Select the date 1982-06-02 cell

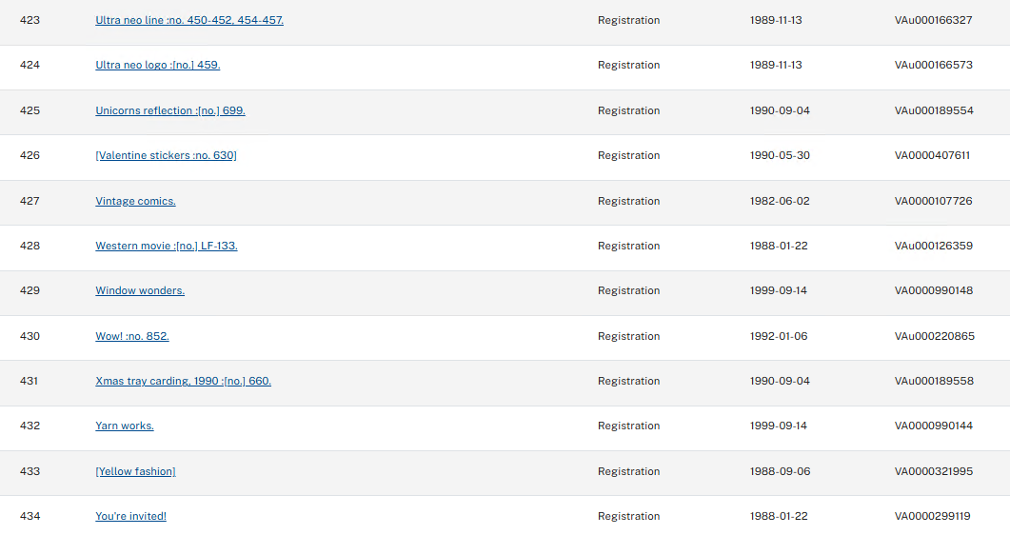point(780,201)
